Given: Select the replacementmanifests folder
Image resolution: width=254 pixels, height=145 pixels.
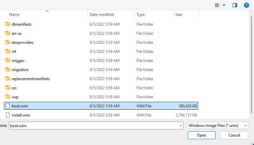Looking at the screenshot, I should 31,79.
